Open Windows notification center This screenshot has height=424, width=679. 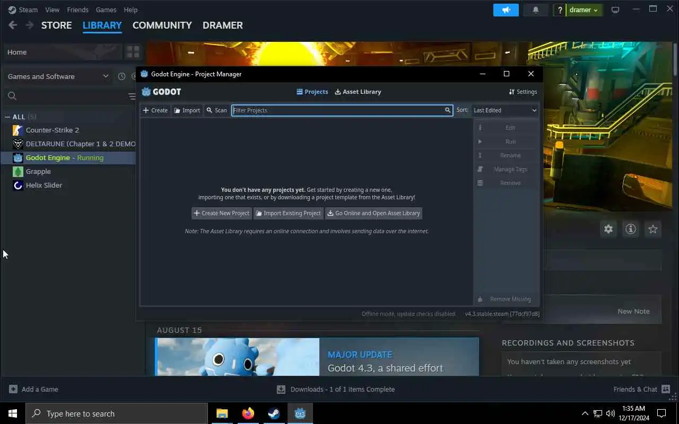661,413
